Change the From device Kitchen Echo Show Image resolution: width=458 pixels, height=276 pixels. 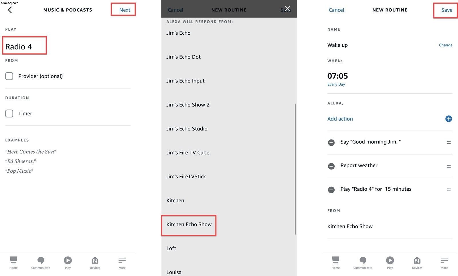coord(350,226)
